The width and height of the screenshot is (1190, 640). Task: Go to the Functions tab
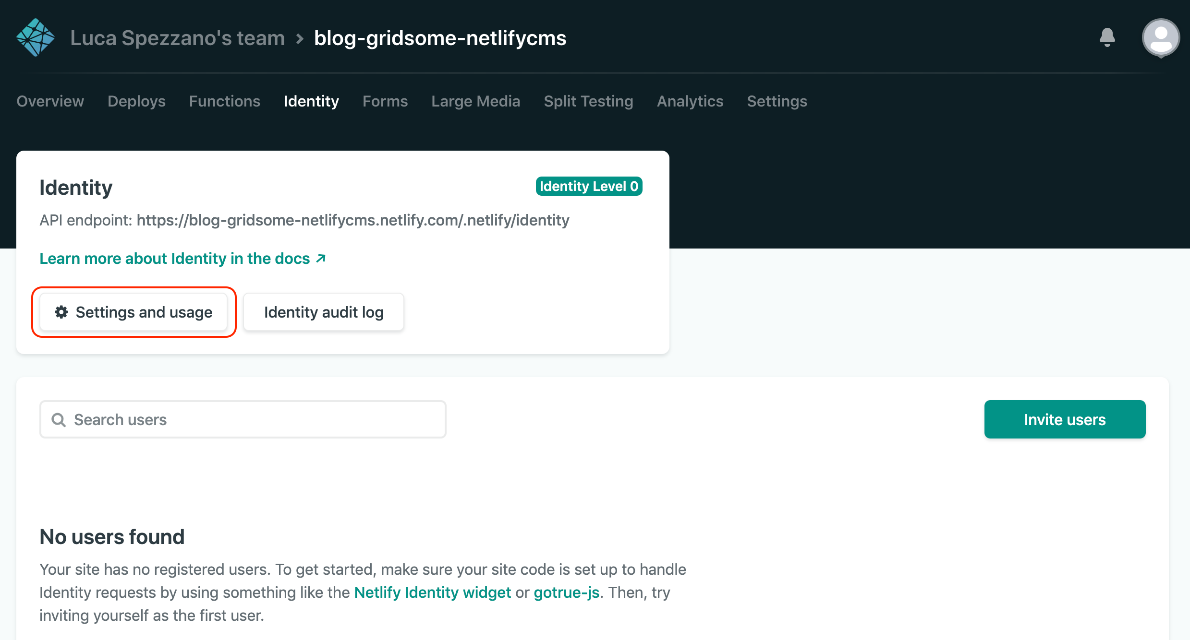224,101
